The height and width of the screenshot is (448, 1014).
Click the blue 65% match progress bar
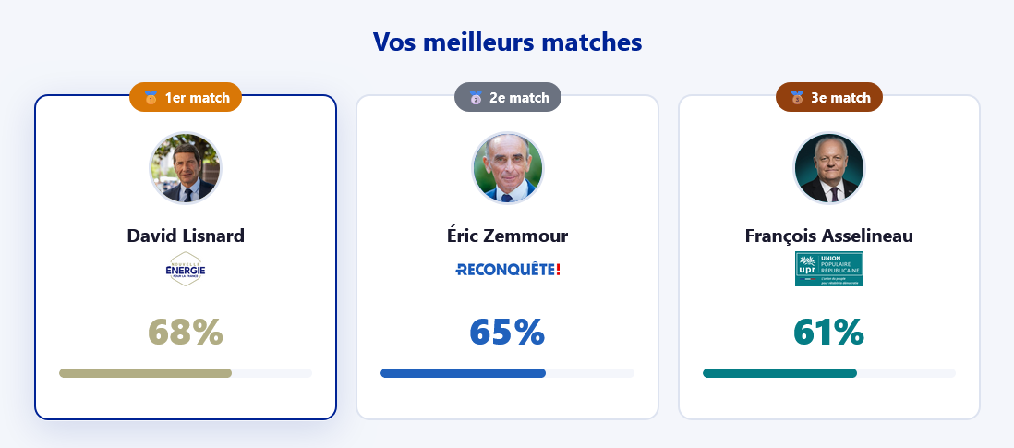(x=507, y=373)
